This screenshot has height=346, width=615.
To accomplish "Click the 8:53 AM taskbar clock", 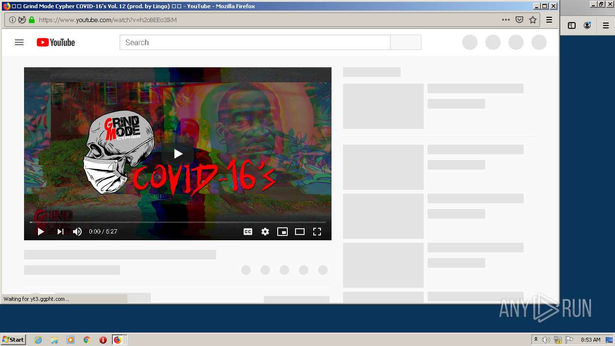I will (x=590, y=340).
